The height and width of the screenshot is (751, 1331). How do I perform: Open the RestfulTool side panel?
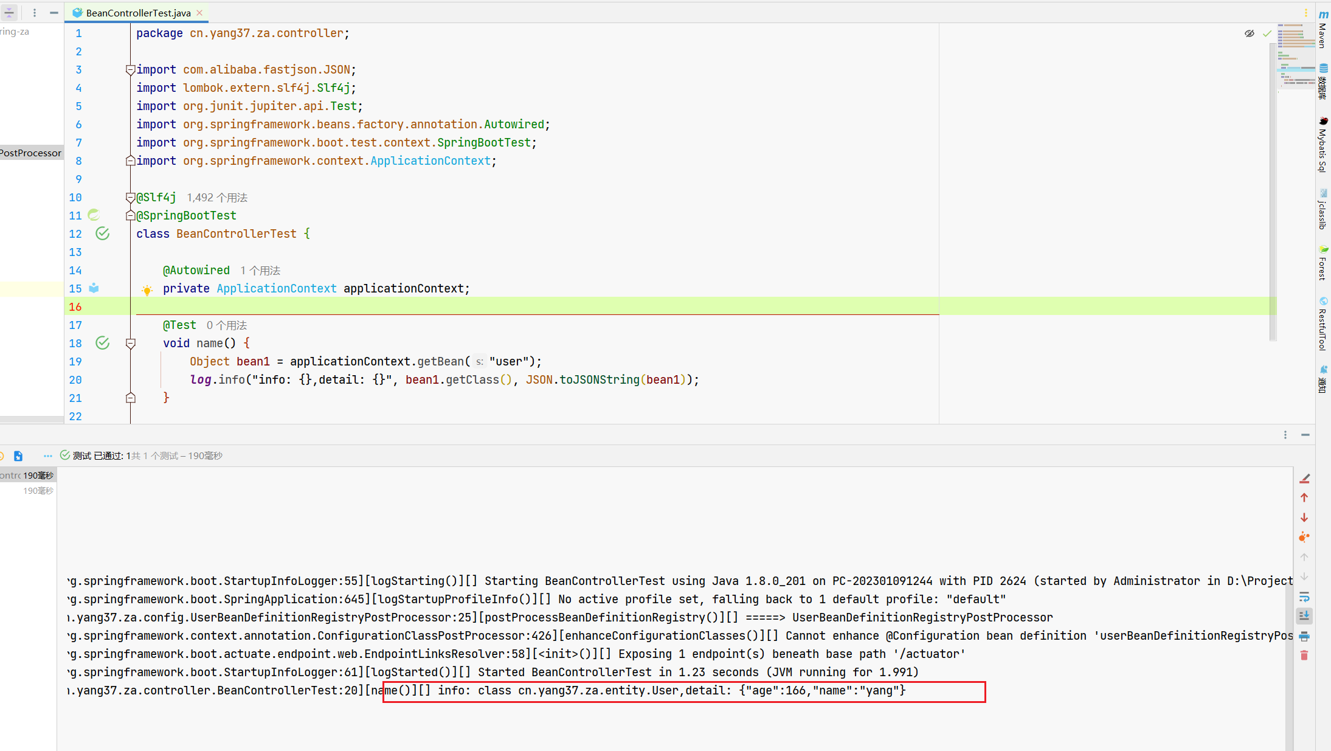tap(1323, 324)
